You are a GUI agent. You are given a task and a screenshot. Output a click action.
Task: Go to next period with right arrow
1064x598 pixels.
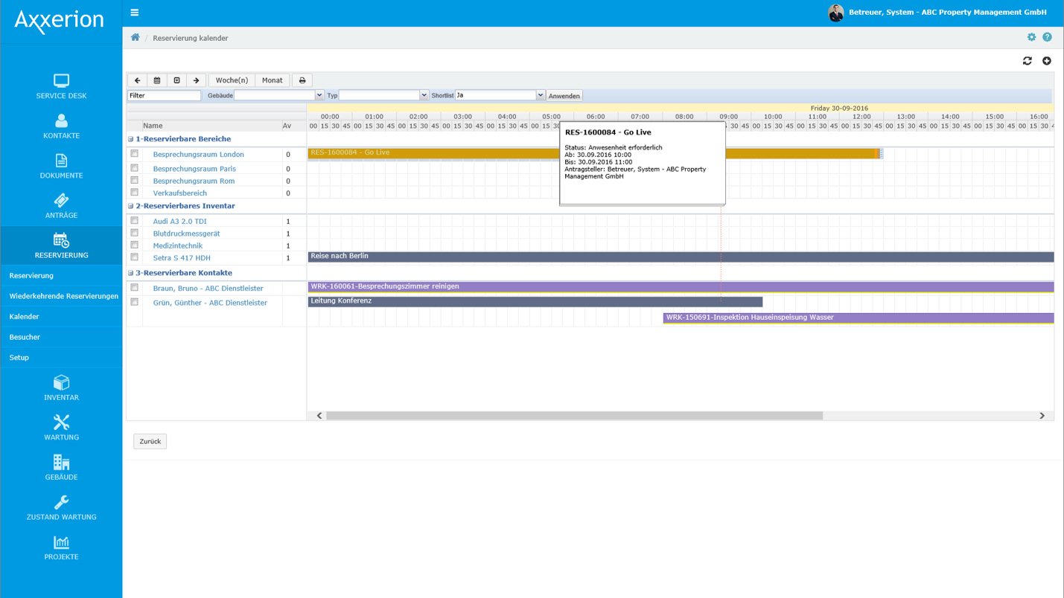coord(196,80)
